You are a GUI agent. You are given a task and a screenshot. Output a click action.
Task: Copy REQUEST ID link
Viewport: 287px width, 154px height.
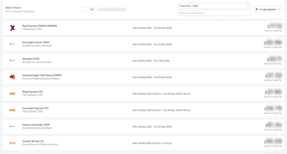pyautogui.click(x=29, y=11)
